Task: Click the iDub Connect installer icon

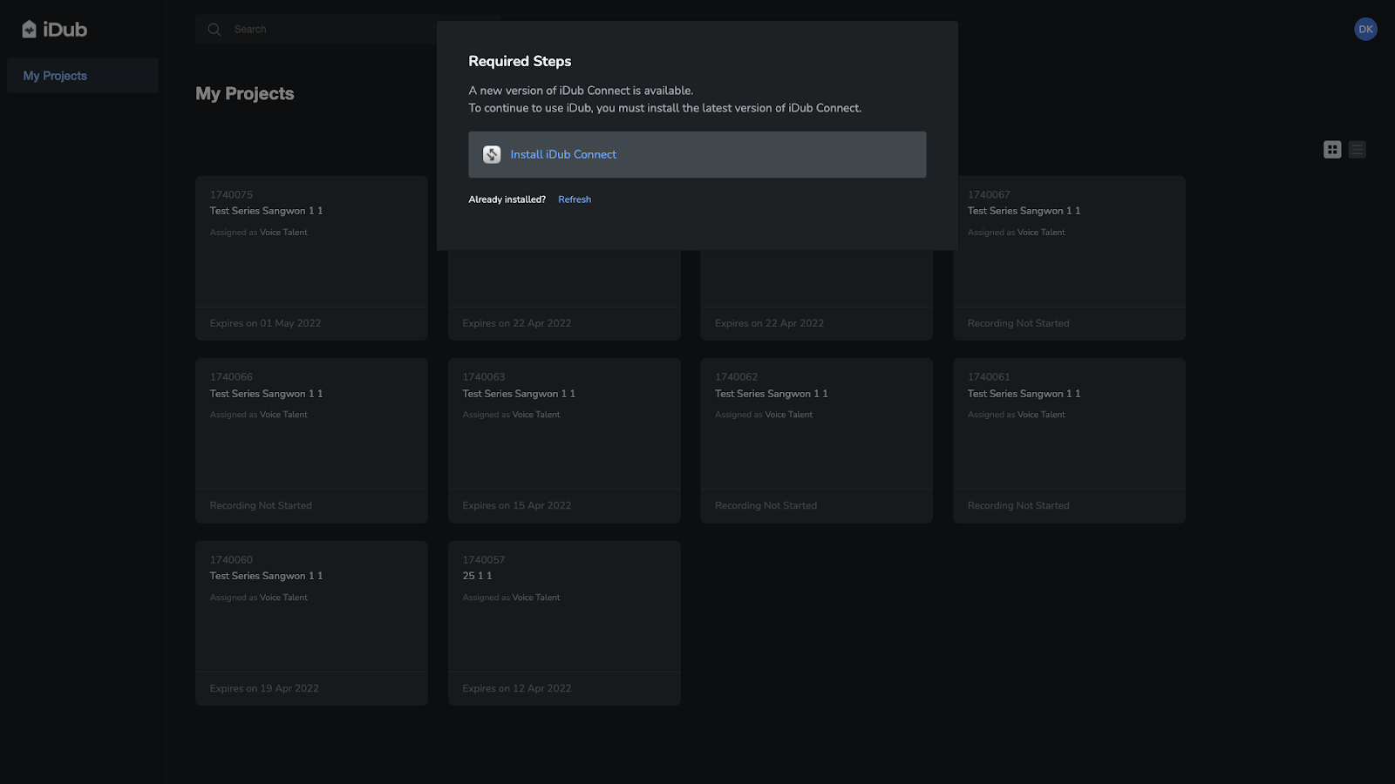Action: (492, 154)
